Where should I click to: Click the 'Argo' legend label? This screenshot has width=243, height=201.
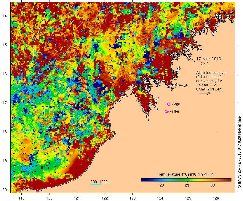[x=176, y=104]
